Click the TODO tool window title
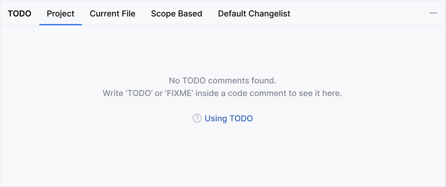Image resolution: width=446 pixels, height=187 pixels. click(x=20, y=14)
